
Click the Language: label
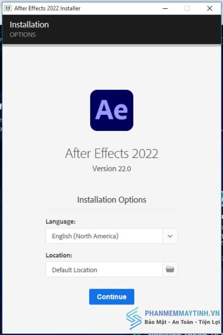(61, 222)
